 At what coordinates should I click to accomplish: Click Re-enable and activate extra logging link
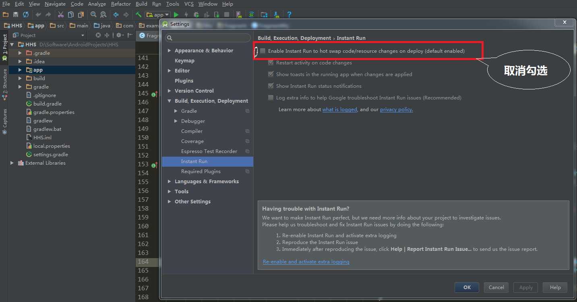[x=306, y=262]
